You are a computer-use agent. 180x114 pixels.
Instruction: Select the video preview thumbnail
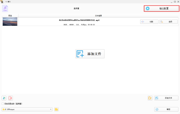[10, 22]
